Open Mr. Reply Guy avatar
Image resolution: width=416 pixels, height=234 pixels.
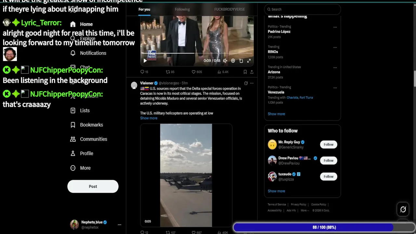click(272, 144)
